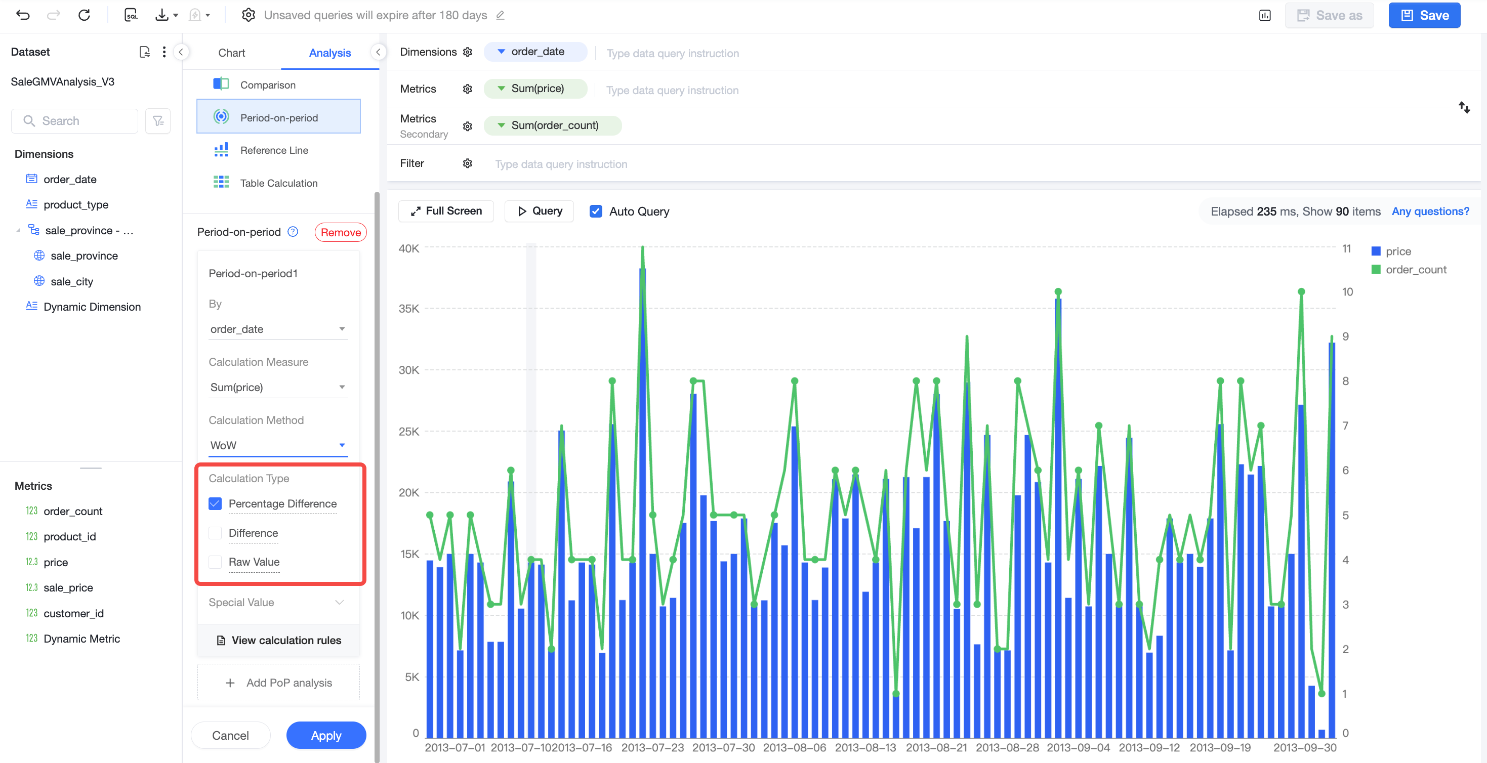Toggle the Auto Query checkbox

click(x=596, y=212)
